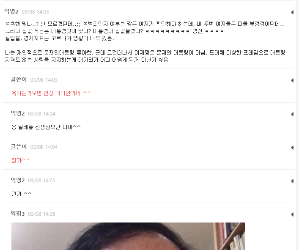Screen dimensions: 299x250
Task: Click 익명2 username on 14:03 comment
Action: tap(11, 11)
